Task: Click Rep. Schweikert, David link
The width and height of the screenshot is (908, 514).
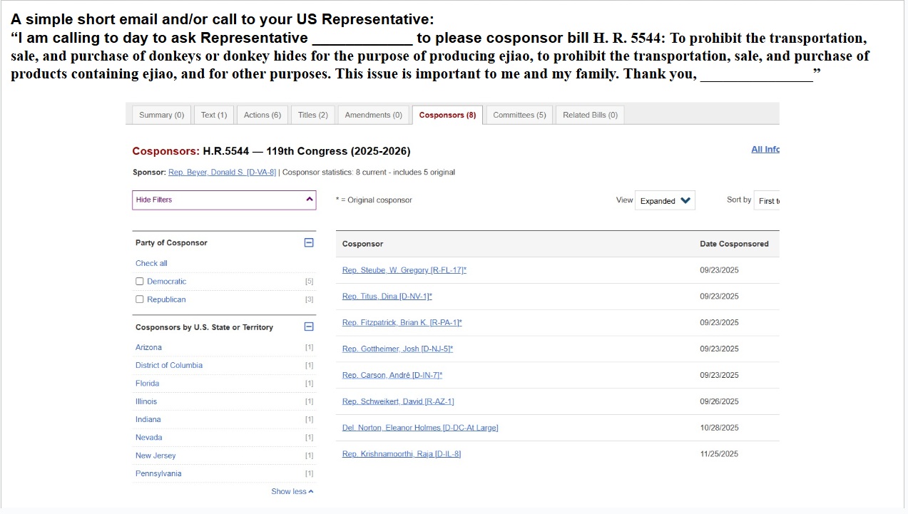Action: 397,401
